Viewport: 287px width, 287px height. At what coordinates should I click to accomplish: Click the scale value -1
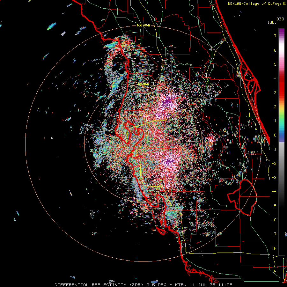coord(274,149)
